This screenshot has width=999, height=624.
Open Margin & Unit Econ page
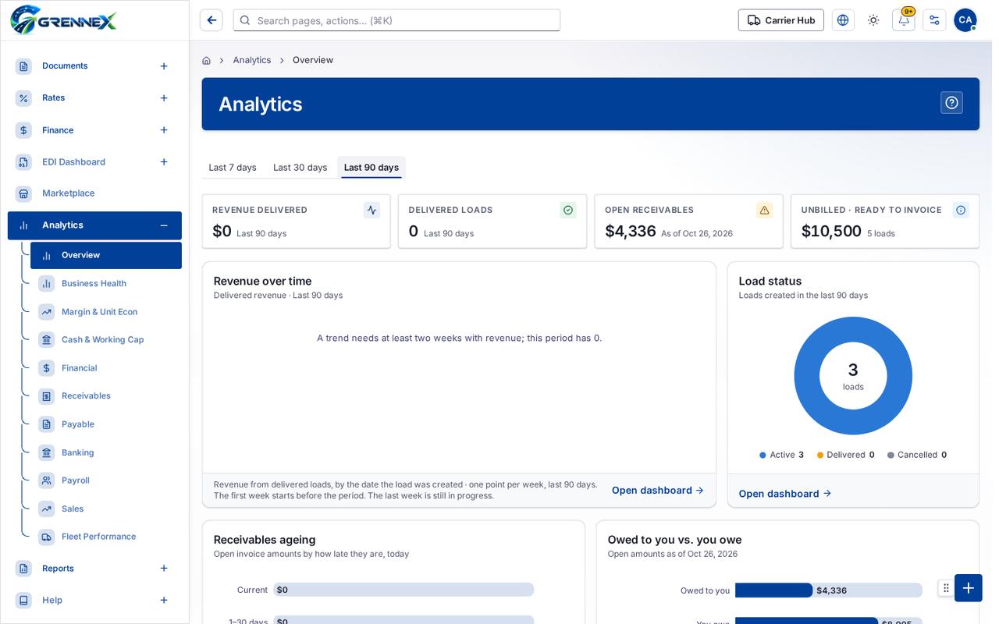click(x=106, y=312)
